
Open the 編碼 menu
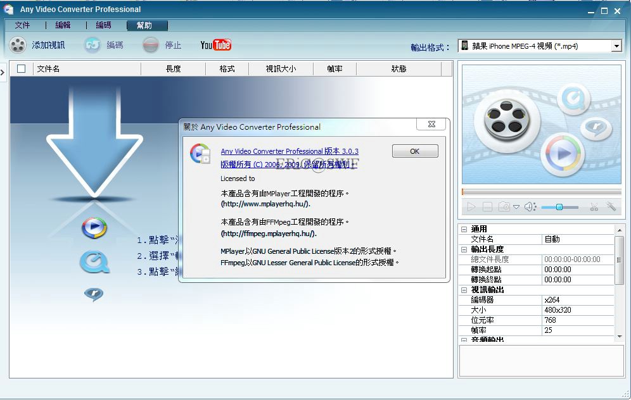coord(103,25)
